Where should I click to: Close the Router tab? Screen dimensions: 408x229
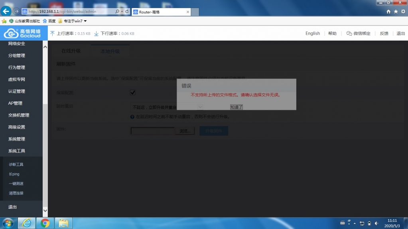(188, 12)
